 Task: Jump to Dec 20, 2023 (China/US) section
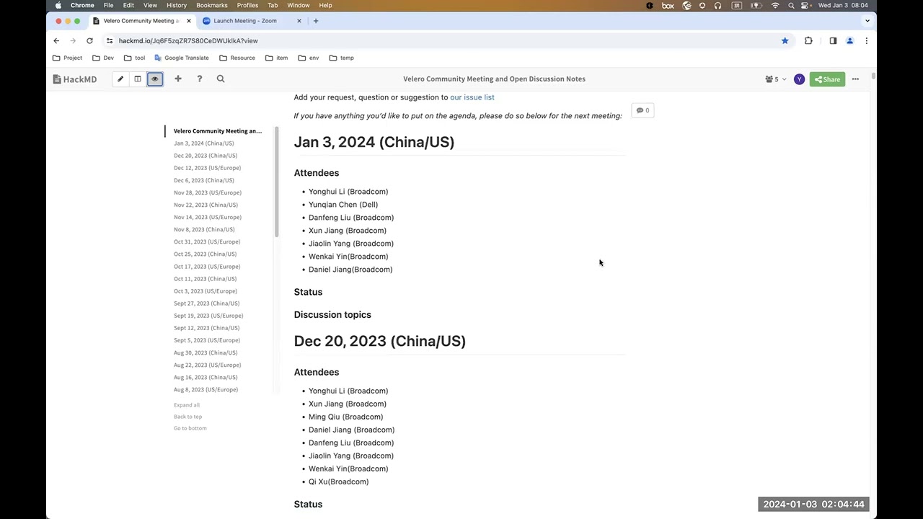[206, 156]
